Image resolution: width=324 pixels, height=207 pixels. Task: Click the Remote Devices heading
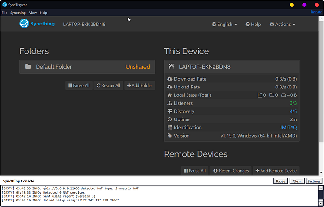tap(196, 154)
